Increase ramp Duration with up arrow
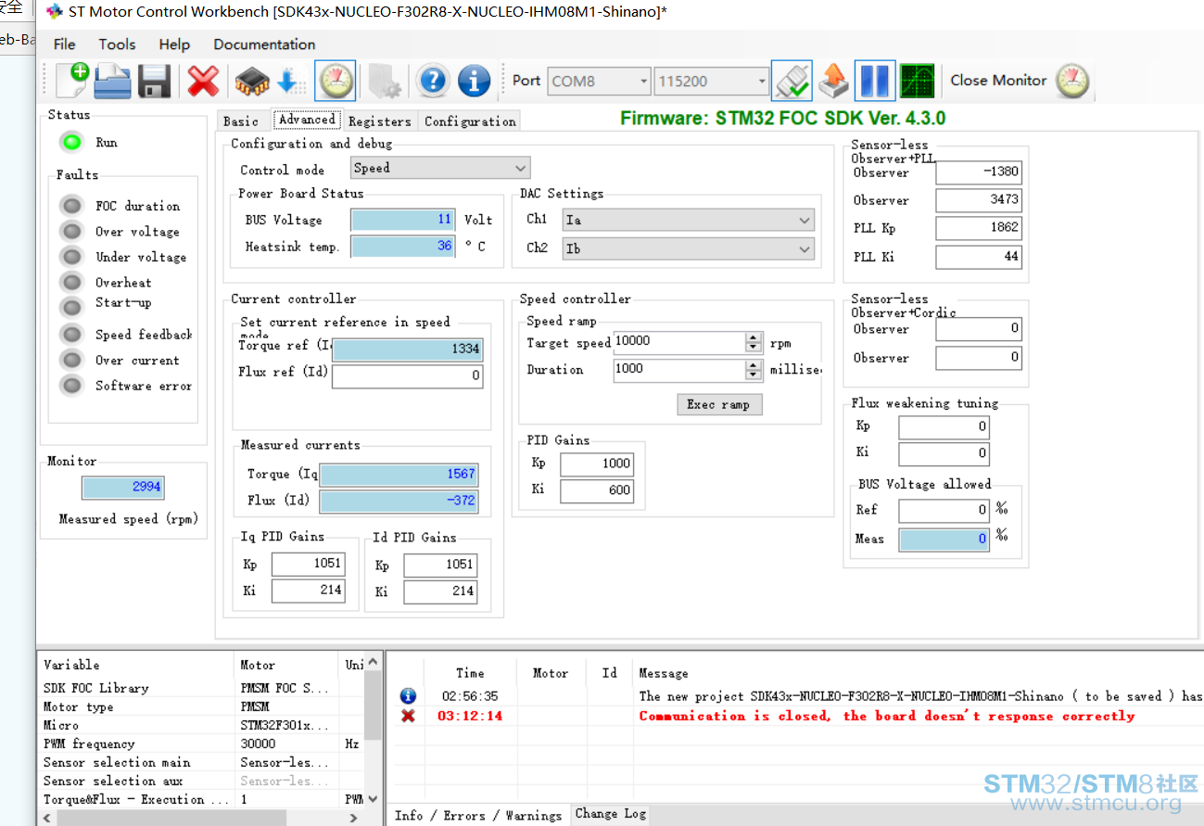This screenshot has width=1204, height=826. (x=754, y=364)
